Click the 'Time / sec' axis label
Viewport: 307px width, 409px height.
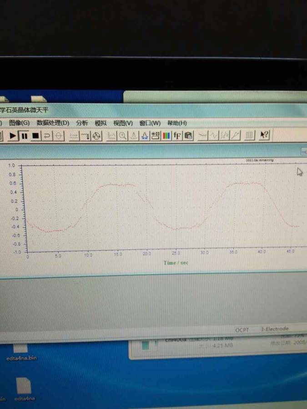[176, 263]
